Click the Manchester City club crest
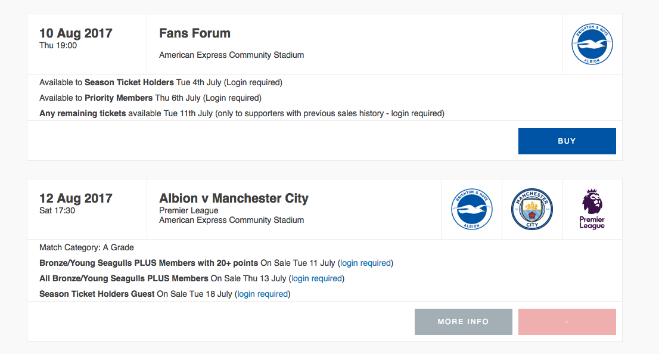The height and width of the screenshot is (354, 659). tap(531, 209)
